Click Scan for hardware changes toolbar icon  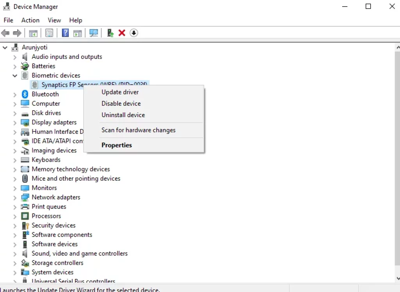tap(94, 33)
